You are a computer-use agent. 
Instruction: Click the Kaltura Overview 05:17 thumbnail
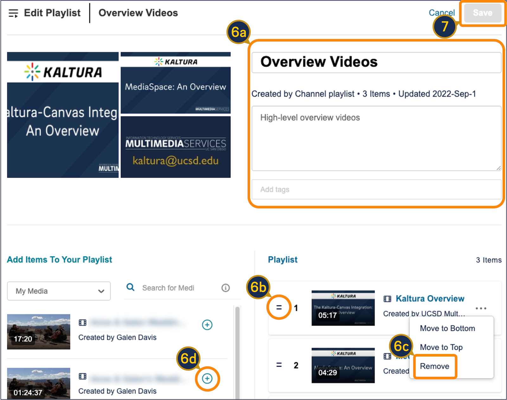pyautogui.click(x=343, y=308)
